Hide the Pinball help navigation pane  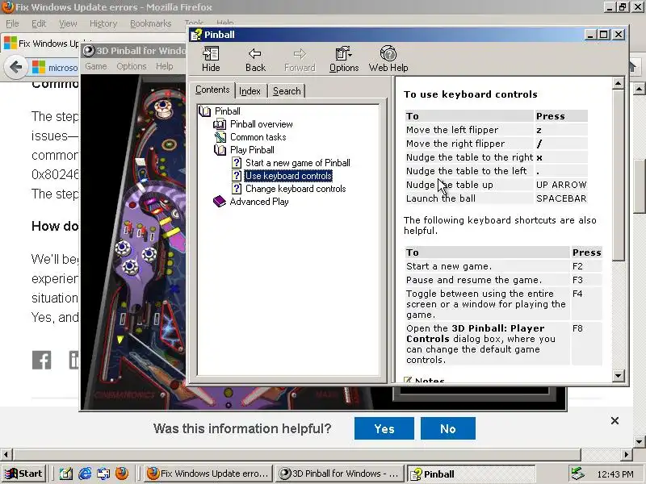click(211, 59)
